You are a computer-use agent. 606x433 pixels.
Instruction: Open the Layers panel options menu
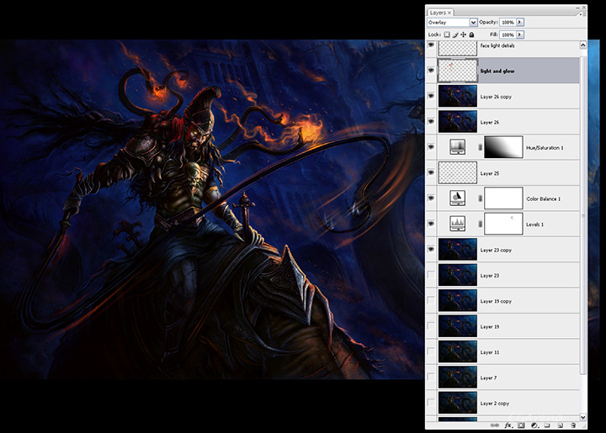[x=581, y=13]
